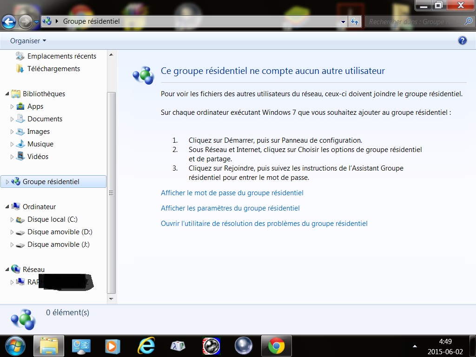Select Groupe résidentiel in navigation pane

click(53, 182)
